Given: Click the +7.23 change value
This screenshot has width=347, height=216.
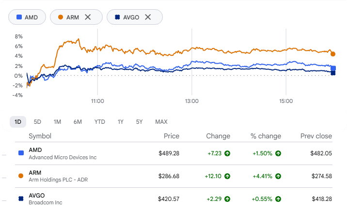Looking at the screenshot, I should (214, 153).
